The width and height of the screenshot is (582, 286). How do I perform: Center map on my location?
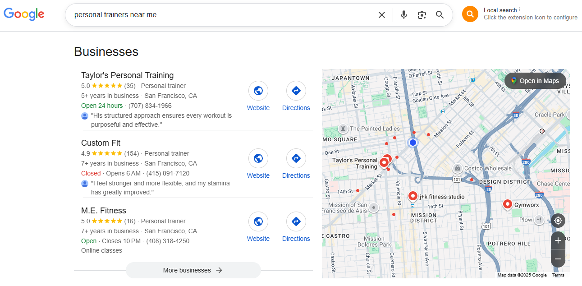[x=558, y=221]
